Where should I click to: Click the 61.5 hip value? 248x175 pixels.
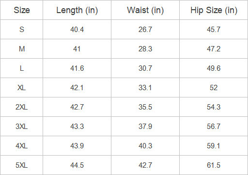coord(214,165)
